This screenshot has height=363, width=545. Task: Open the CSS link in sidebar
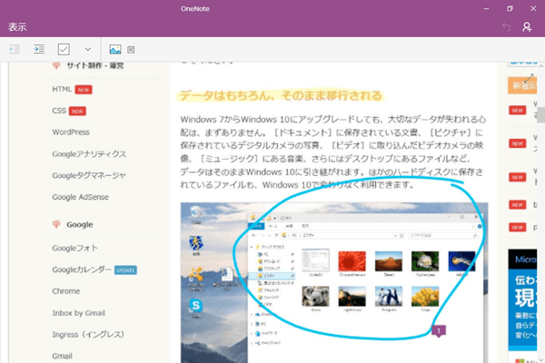(59, 111)
